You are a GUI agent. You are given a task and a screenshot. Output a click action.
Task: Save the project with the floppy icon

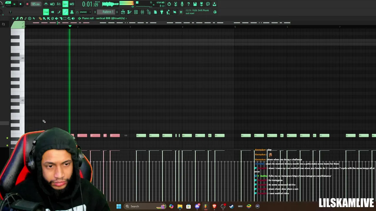195,4
